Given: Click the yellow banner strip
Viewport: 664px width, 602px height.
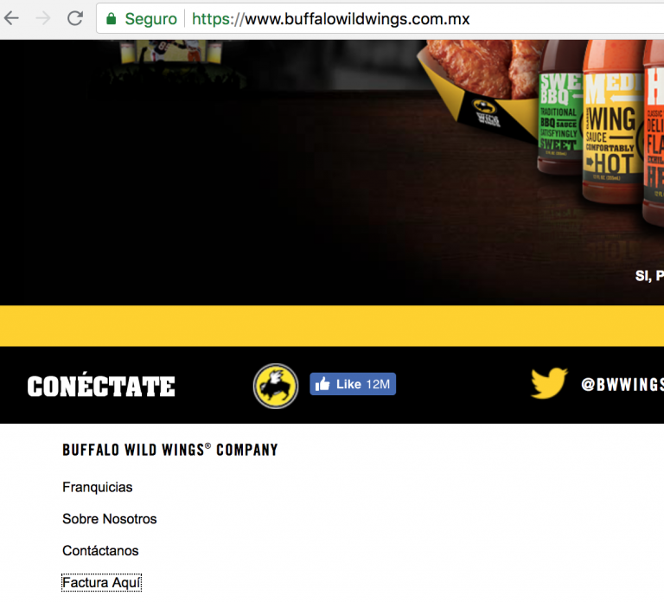Looking at the screenshot, I should click(332, 326).
